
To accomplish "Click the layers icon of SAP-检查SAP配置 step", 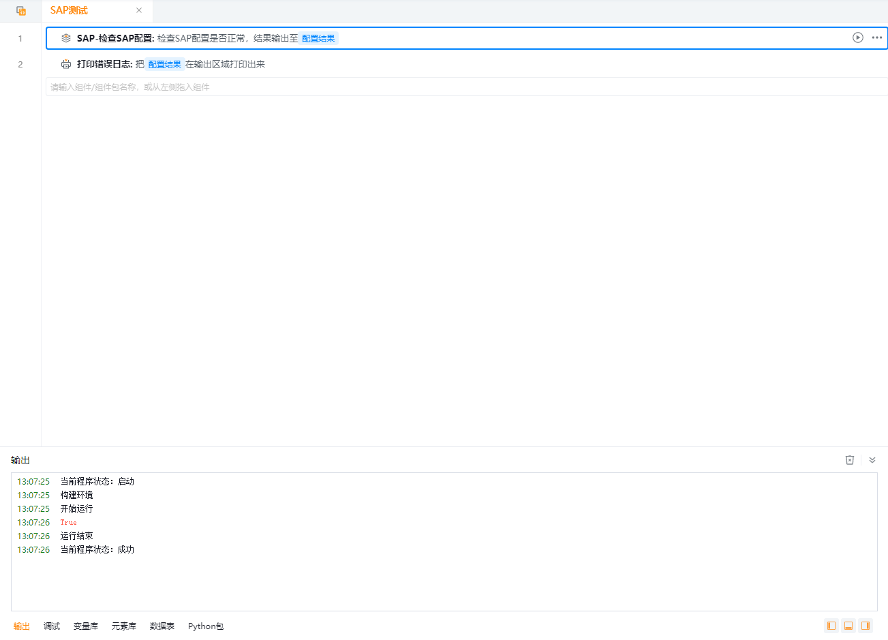I will (x=66, y=38).
